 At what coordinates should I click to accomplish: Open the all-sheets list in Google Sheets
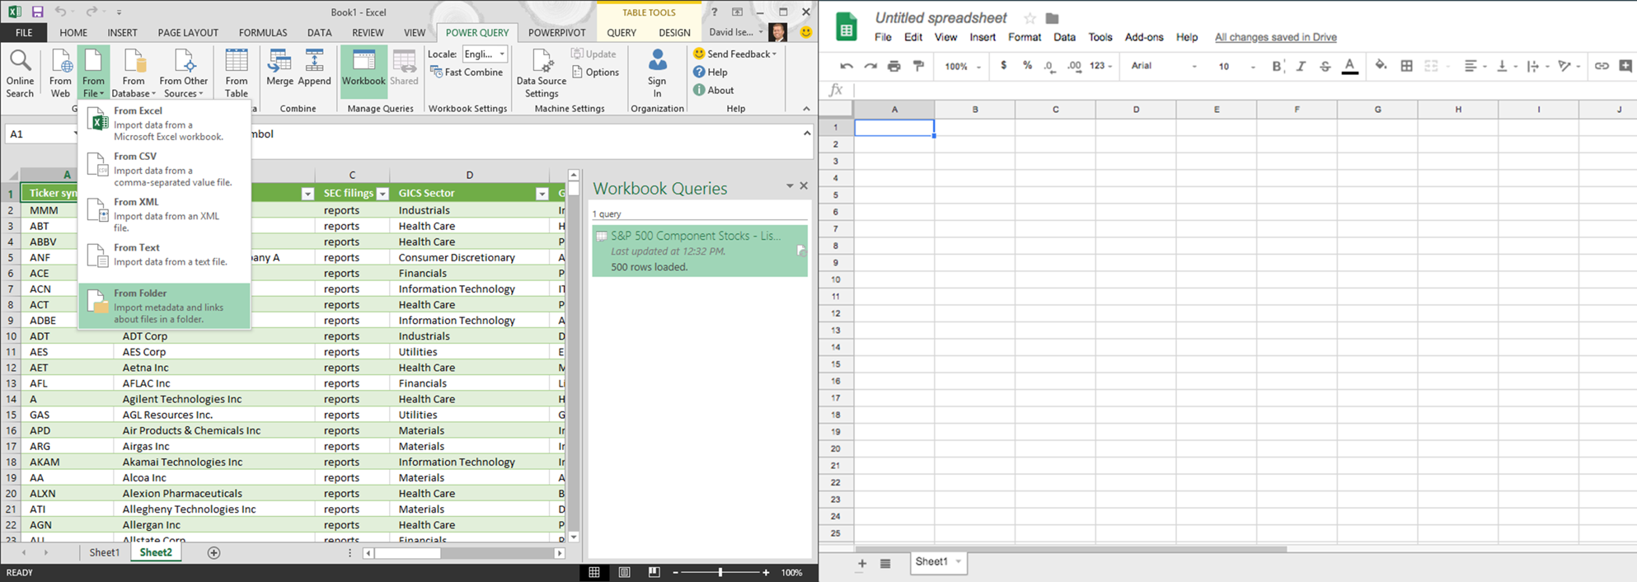pos(885,564)
